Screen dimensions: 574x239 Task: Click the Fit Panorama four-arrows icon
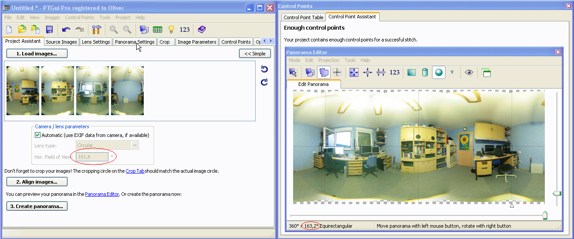pyautogui.click(x=354, y=72)
